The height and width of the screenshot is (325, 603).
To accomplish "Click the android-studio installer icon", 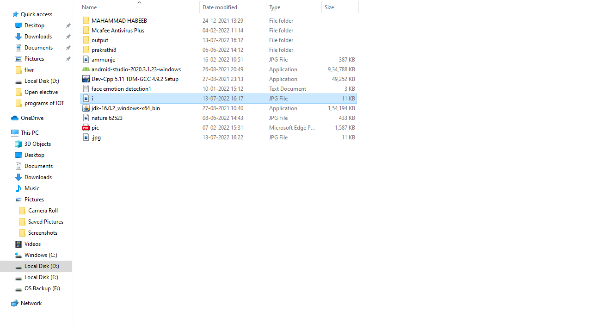I will [x=86, y=69].
